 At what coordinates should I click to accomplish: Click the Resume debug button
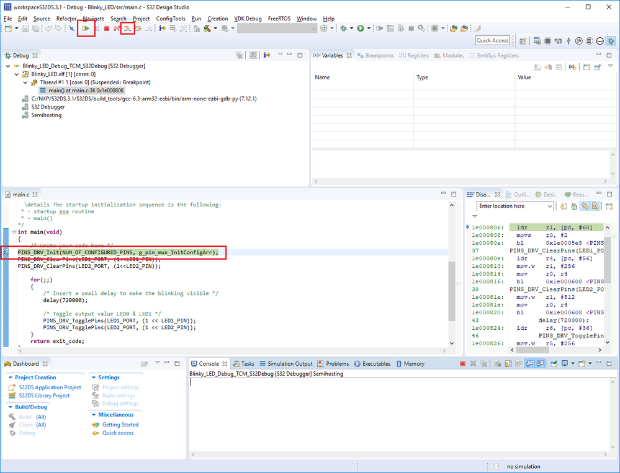[86, 29]
